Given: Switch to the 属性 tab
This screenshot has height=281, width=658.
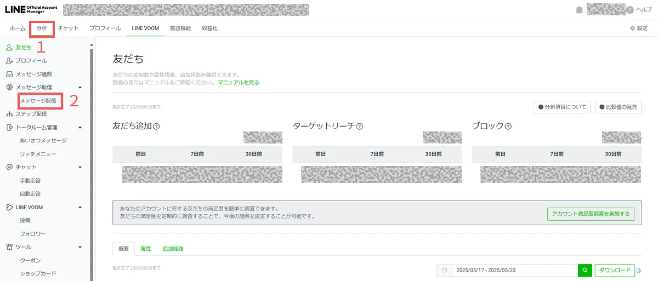Looking at the screenshot, I should [146, 249].
